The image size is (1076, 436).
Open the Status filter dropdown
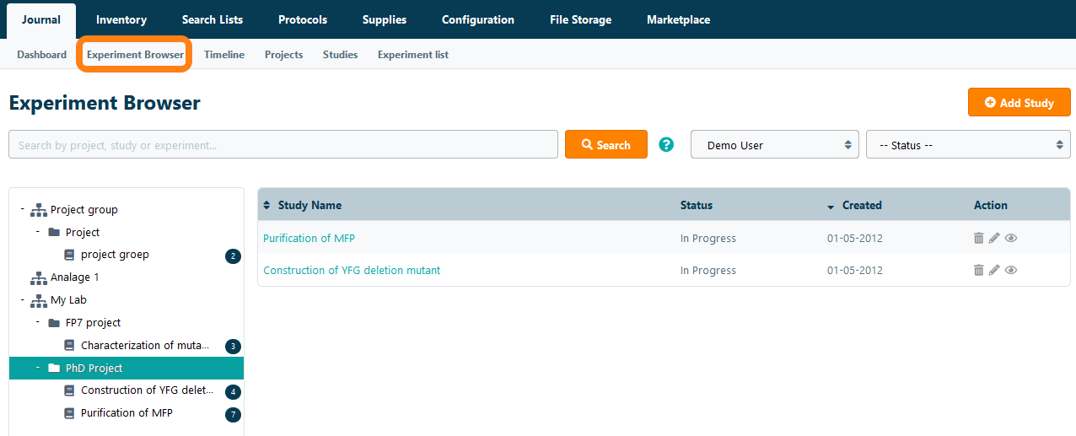coord(967,145)
